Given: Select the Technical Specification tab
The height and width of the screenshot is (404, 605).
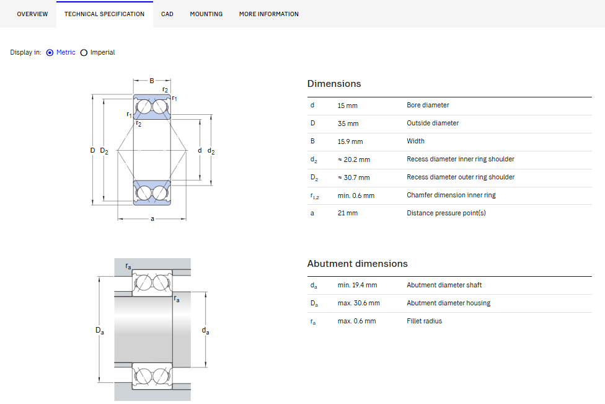Looking at the screenshot, I should 105,14.
